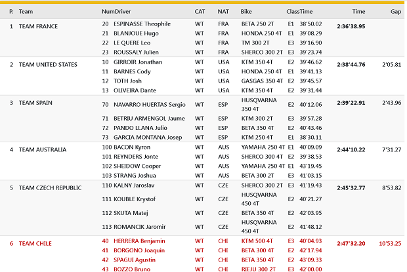
Task: Select driver ROMANCIK Jaromir
Action: [142, 227]
